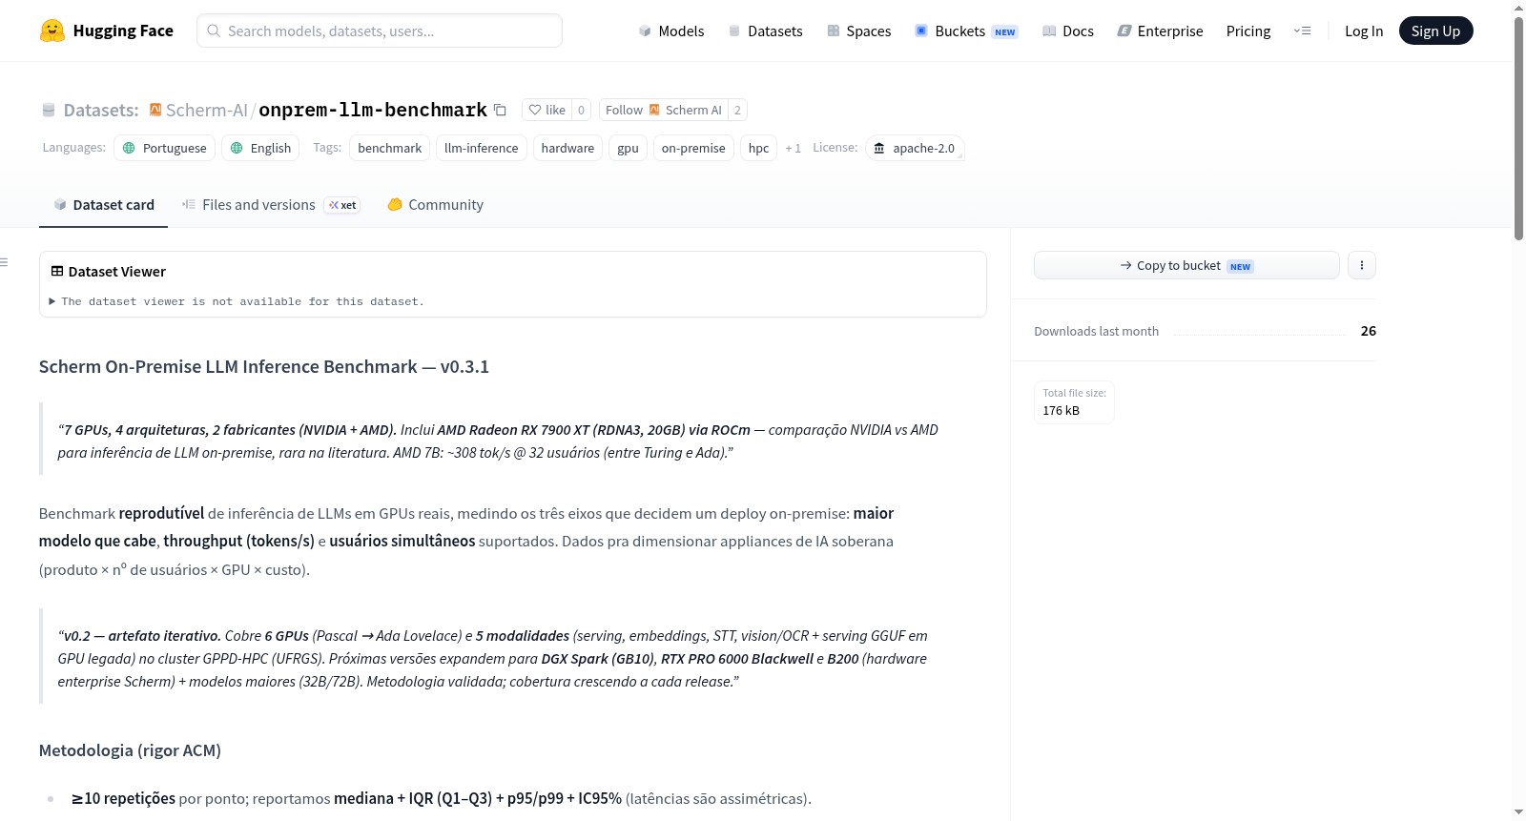Select the hardware tag

click(567, 148)
